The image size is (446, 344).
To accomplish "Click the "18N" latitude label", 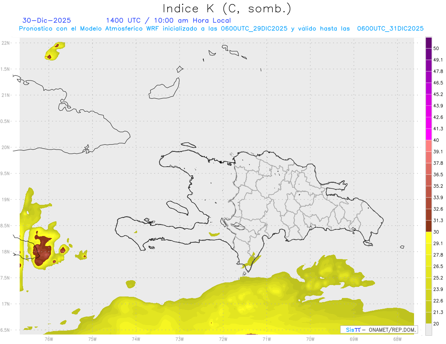I will tap(6, 252).
